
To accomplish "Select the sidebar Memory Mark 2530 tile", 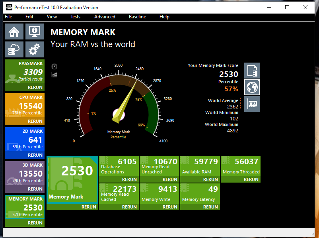I will point(25,207).
